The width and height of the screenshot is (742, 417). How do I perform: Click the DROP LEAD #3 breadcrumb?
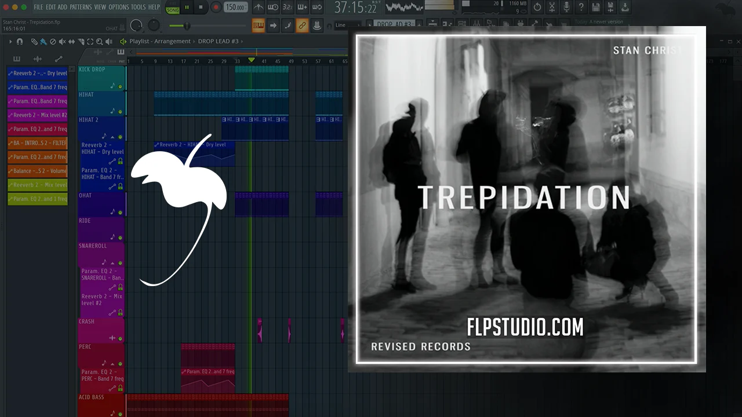click(217, 42)
